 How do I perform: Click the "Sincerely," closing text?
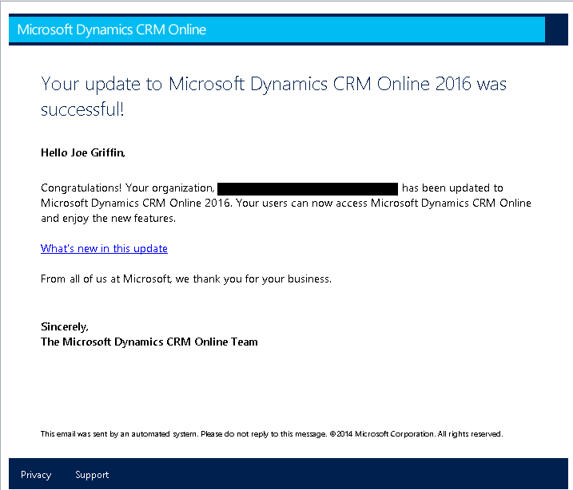pyautogui.click(x=65, y=326)
